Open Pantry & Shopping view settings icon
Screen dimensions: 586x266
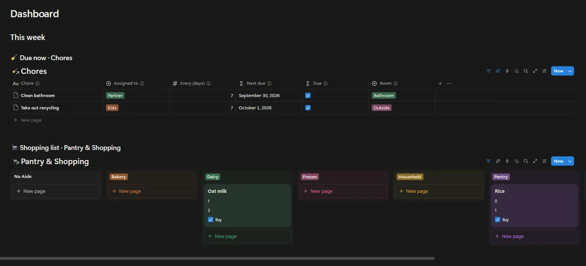click(544, 161)
